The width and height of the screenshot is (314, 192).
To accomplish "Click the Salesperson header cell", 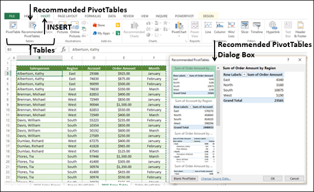I will pos(39,68).
